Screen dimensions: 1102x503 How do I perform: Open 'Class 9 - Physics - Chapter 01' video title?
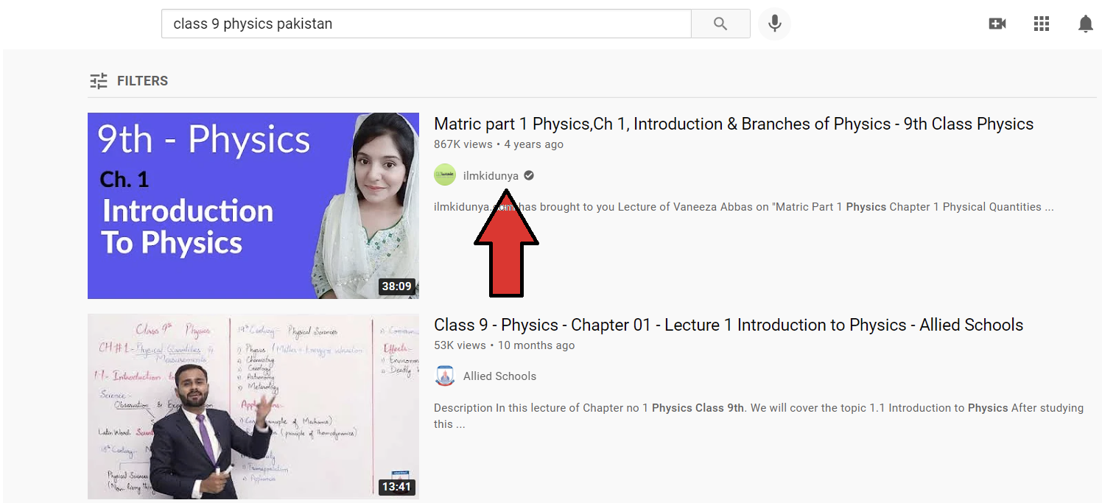click(x=729, y=325)
